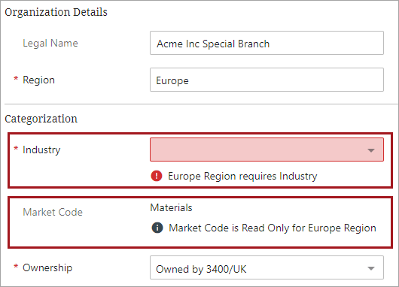Click the Ownership field label
Screen dimensions: 399x287
pyautogui.click(x=47, y=267)
